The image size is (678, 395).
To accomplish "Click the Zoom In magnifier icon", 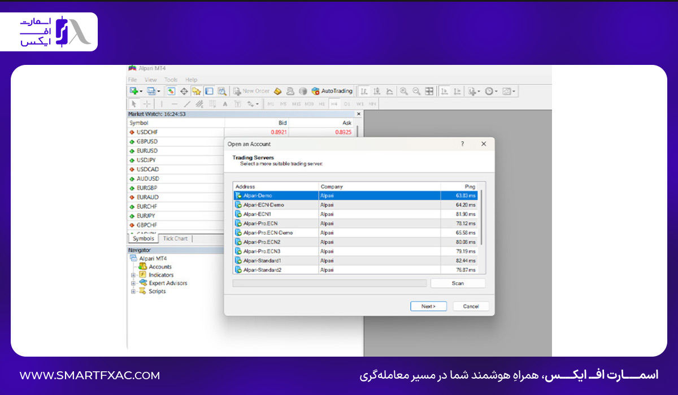I will click(403, 91).
